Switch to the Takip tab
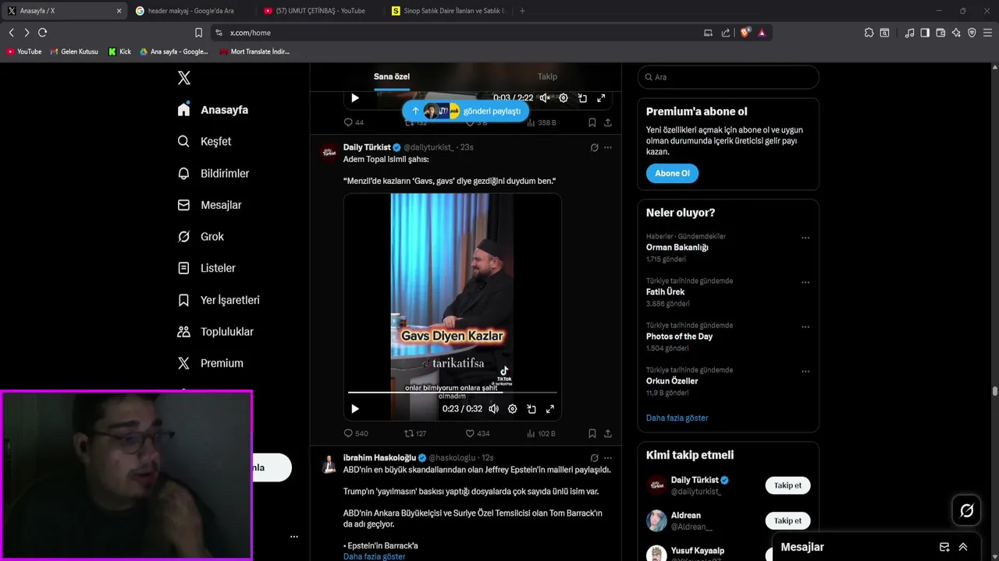 [547, 76]
